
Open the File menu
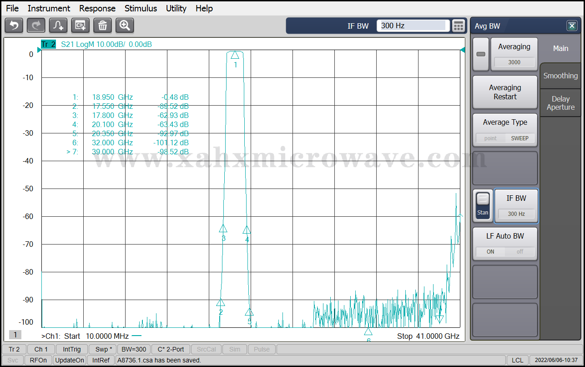click(12, 8)
